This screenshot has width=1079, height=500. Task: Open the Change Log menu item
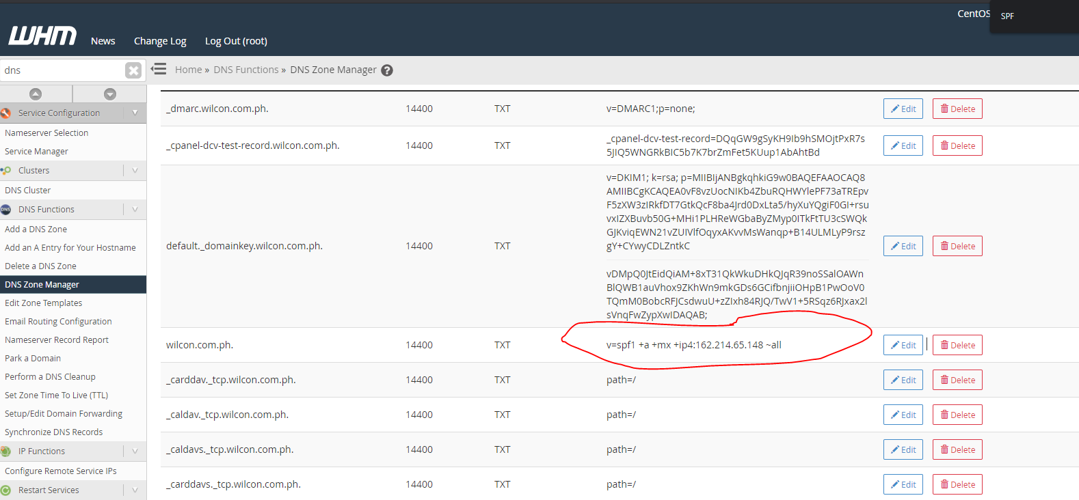point(160,41)
